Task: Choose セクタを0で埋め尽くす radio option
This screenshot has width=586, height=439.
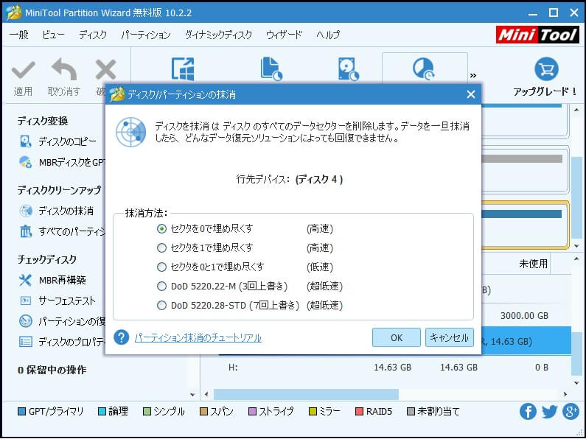Action: (x=161, y=228)
